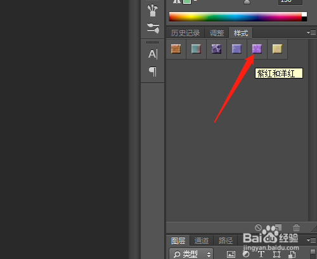The image size is (317, 259).
Task: Click the create new style icon
Action: 278,227
